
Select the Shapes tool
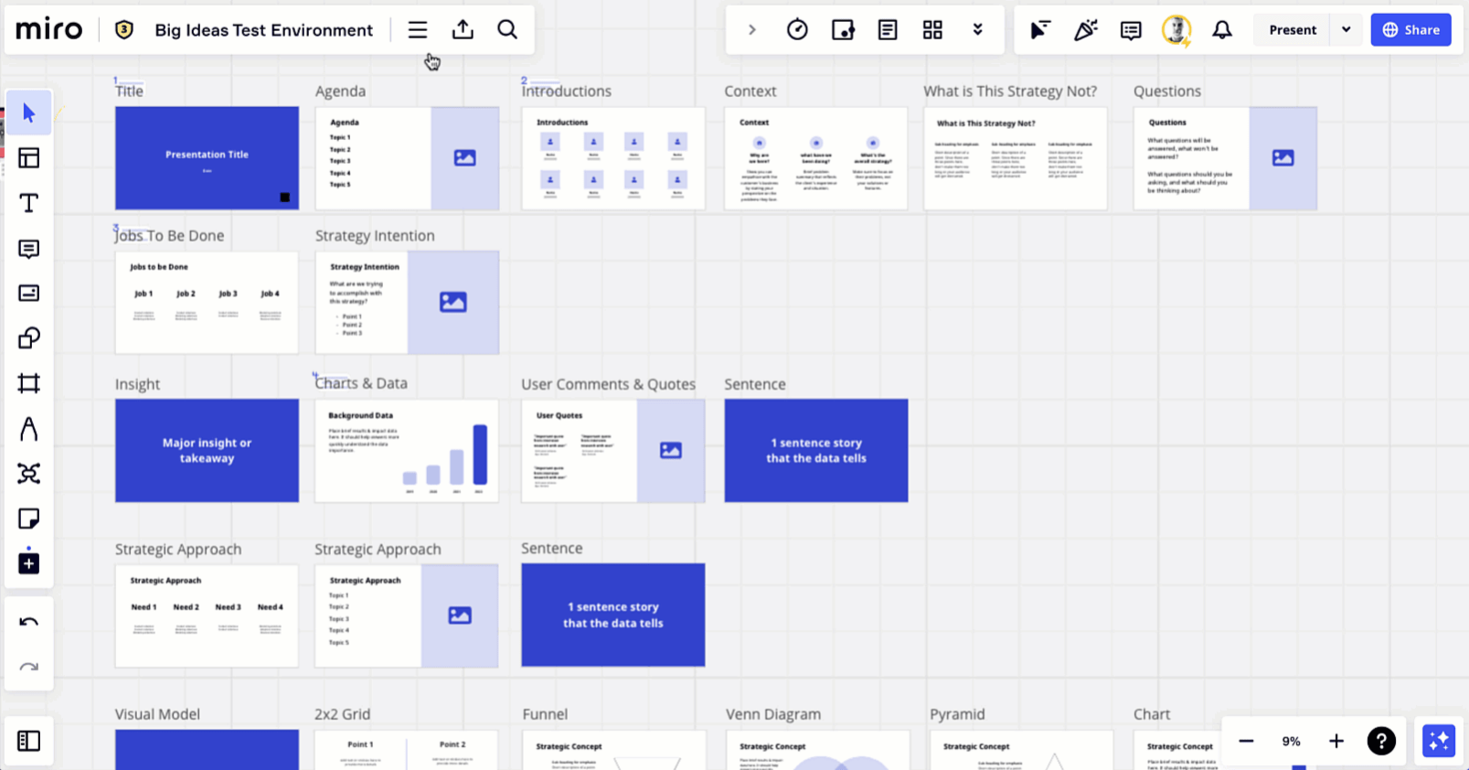pos(28,338)
